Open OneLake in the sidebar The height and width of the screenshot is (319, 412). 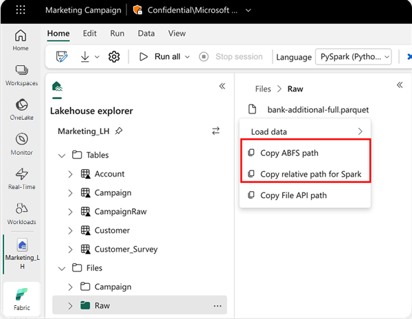(x=21, y=109)
